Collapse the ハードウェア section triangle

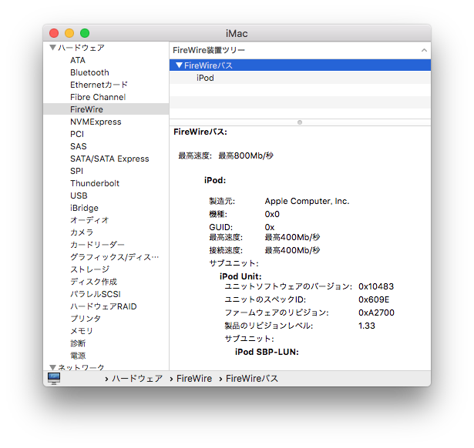click(53, 48)
